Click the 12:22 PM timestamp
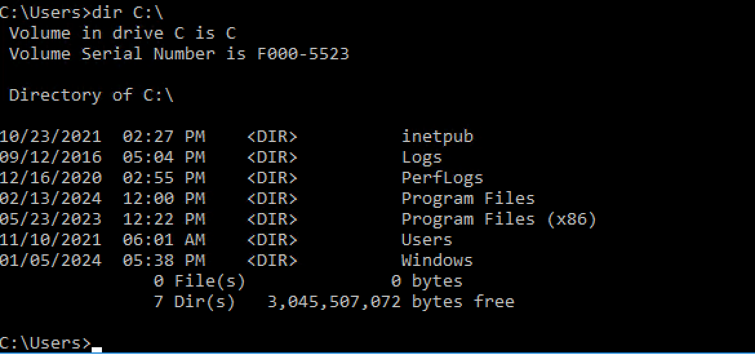 point(163,219)
